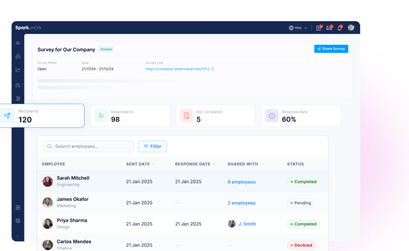
Task: Click the Not Completed document icon
Action: [187, 116]
